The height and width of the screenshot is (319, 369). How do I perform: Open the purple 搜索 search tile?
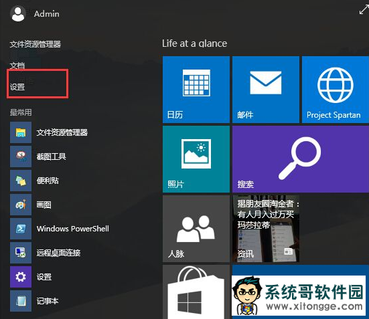[x=301, y=159]
